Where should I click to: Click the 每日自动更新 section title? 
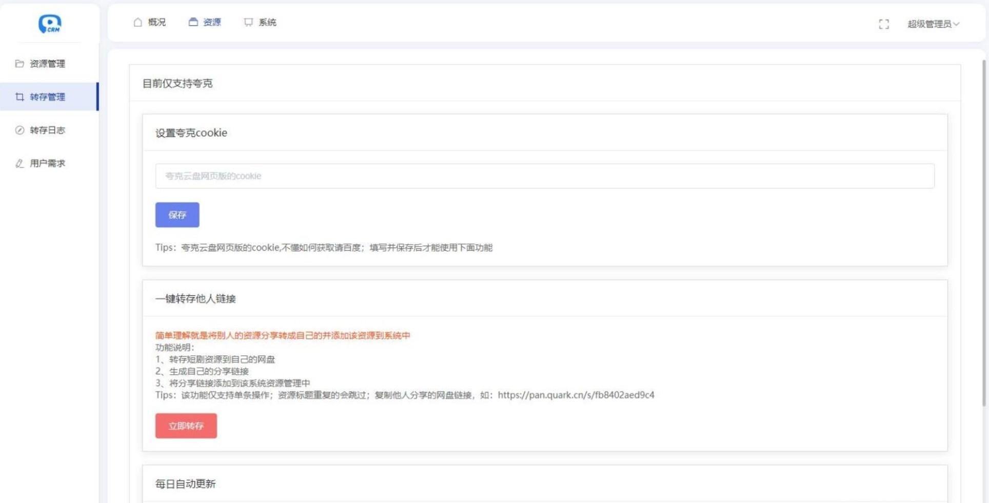(x=186, y=484)
